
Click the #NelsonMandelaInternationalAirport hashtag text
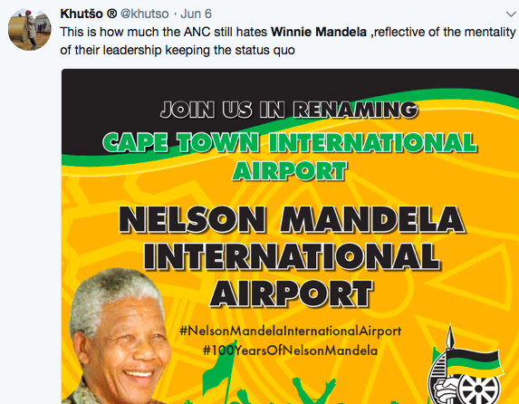tap(290, 331)
